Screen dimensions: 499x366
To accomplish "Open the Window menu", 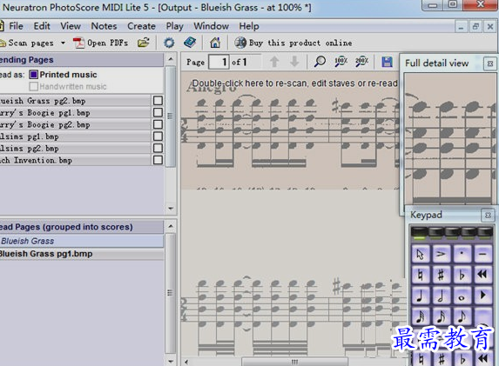I will [x=212, y=26].
